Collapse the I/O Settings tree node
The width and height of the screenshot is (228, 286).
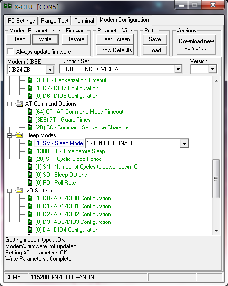(9, 191)
